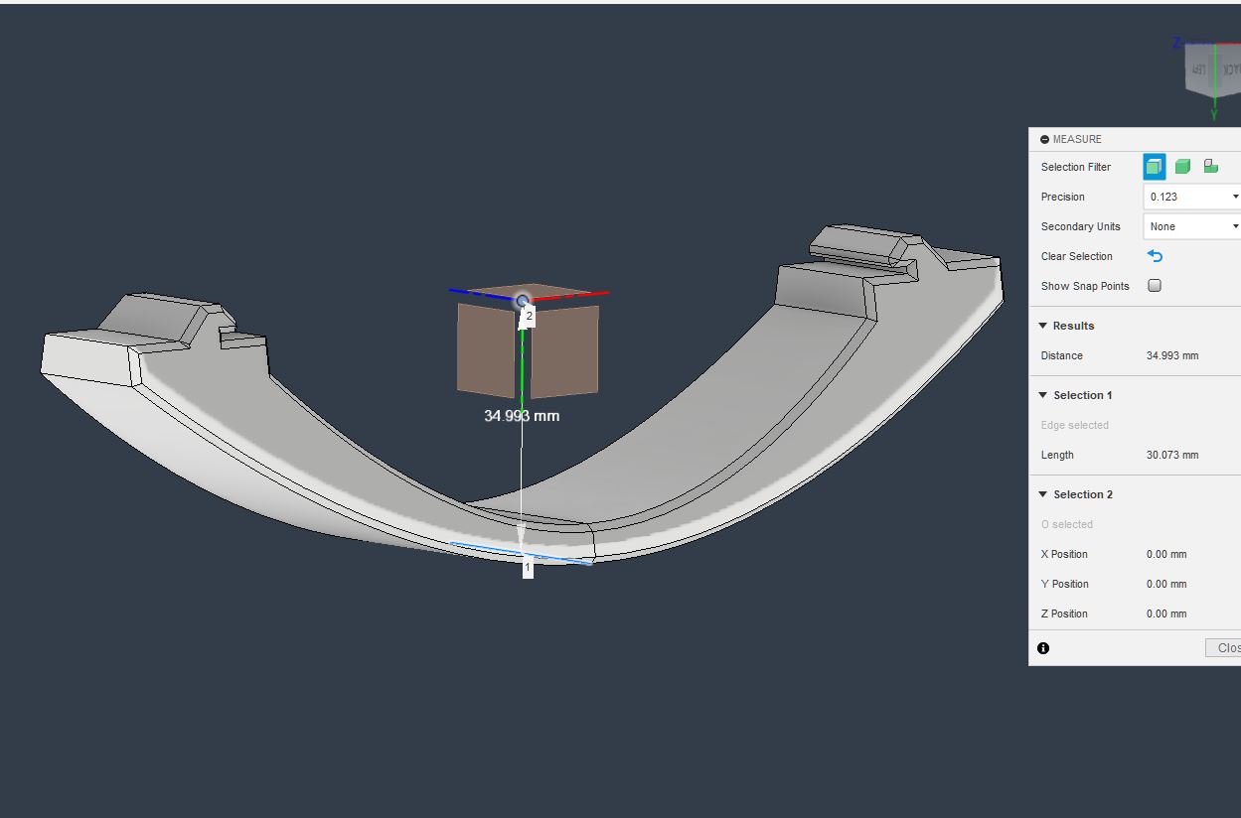Click the Close button in Measure panel

[x=1226, y=648]
